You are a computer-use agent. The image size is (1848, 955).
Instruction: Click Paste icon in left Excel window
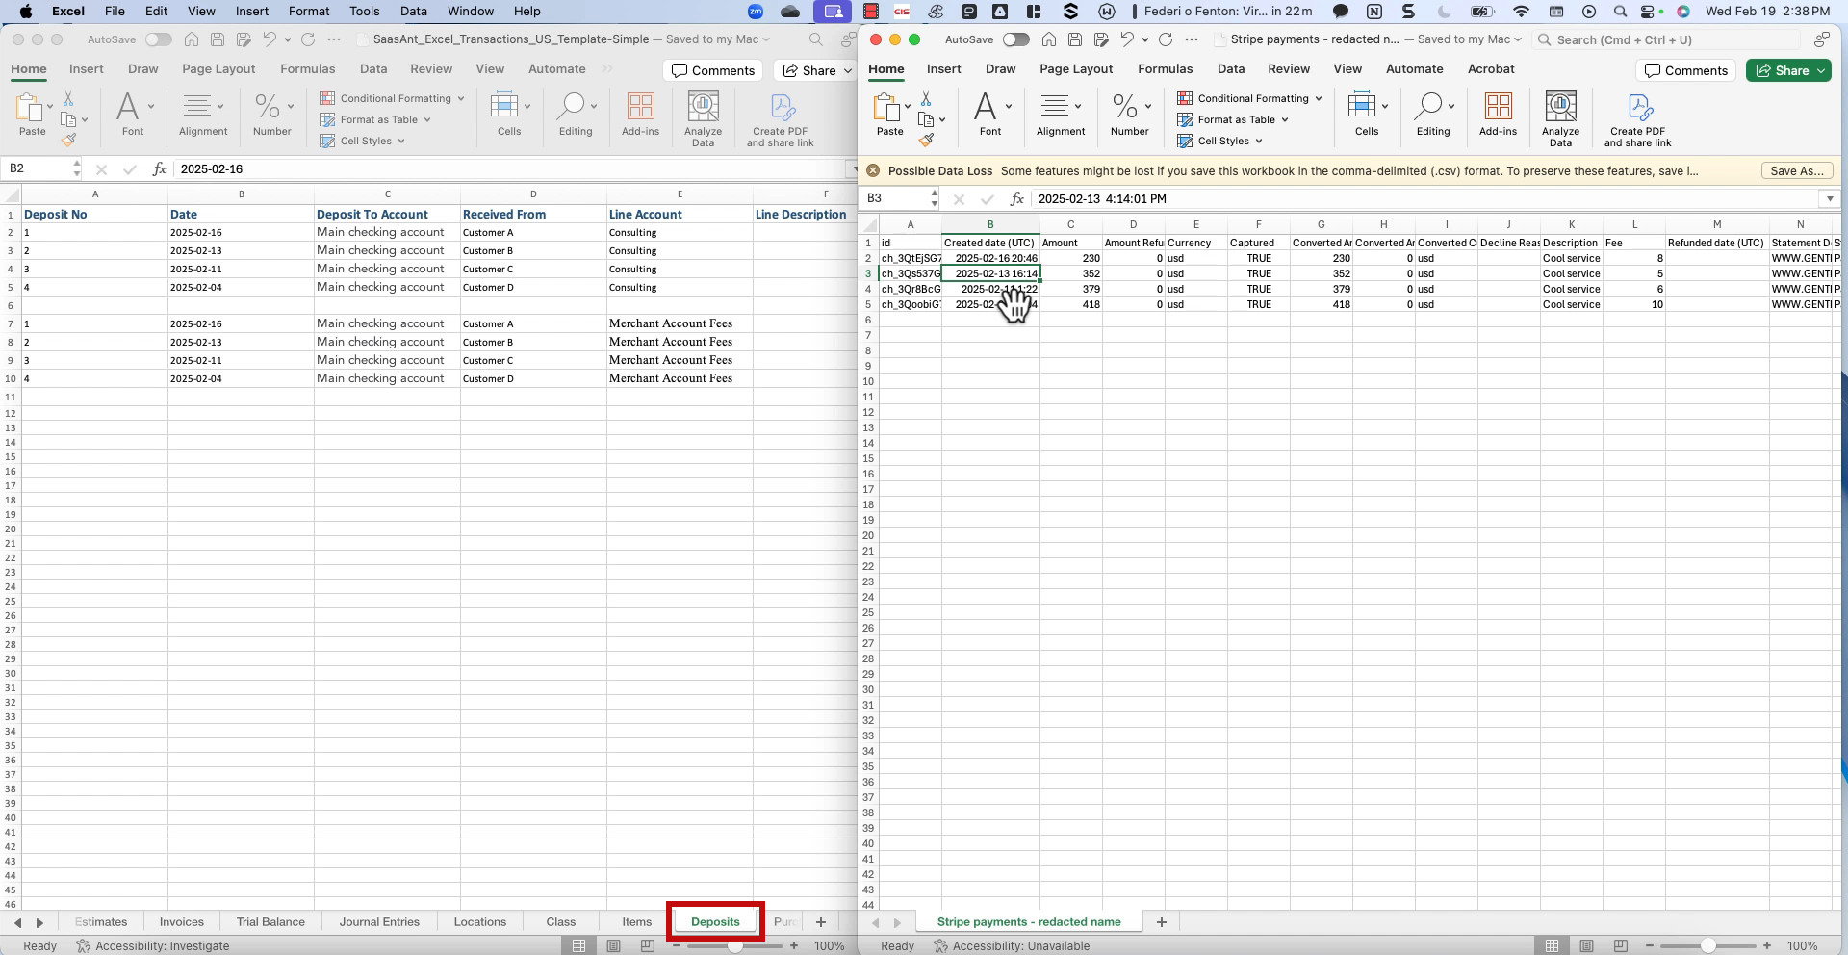coord(30,107)
